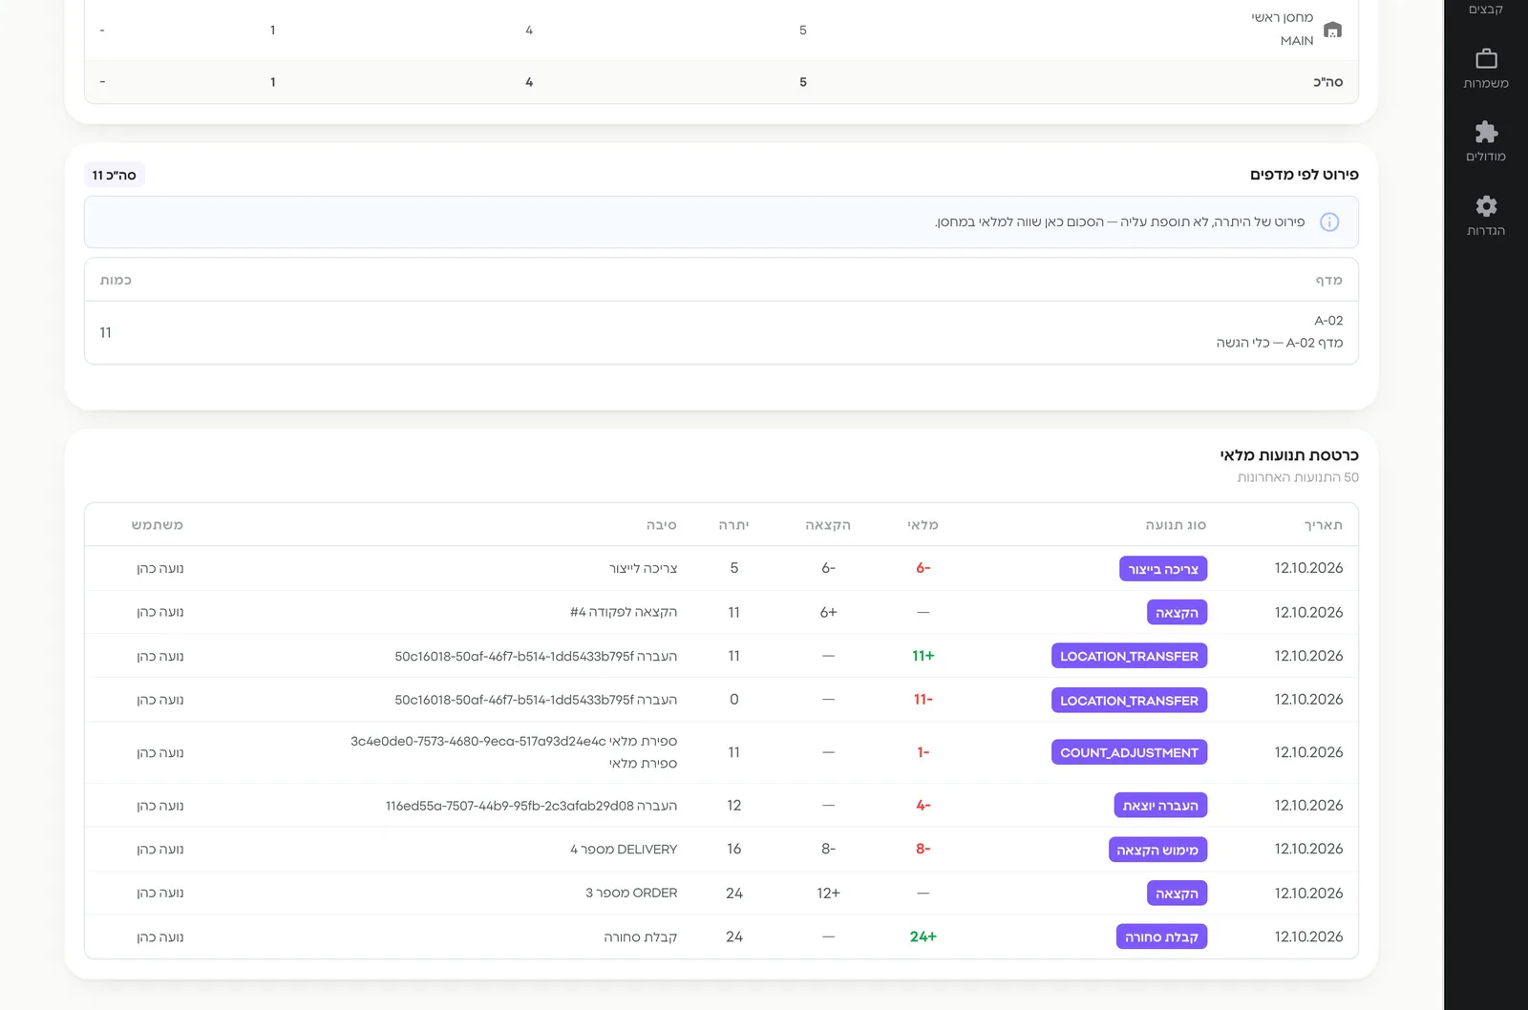The image size is (1528, 1010).
Task: Click the info icon in the shelf breakdown notice
Action: pos(1329,222)
